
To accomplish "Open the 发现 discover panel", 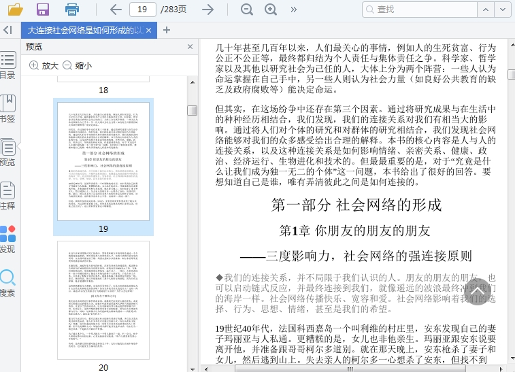I will click(8, 239).
